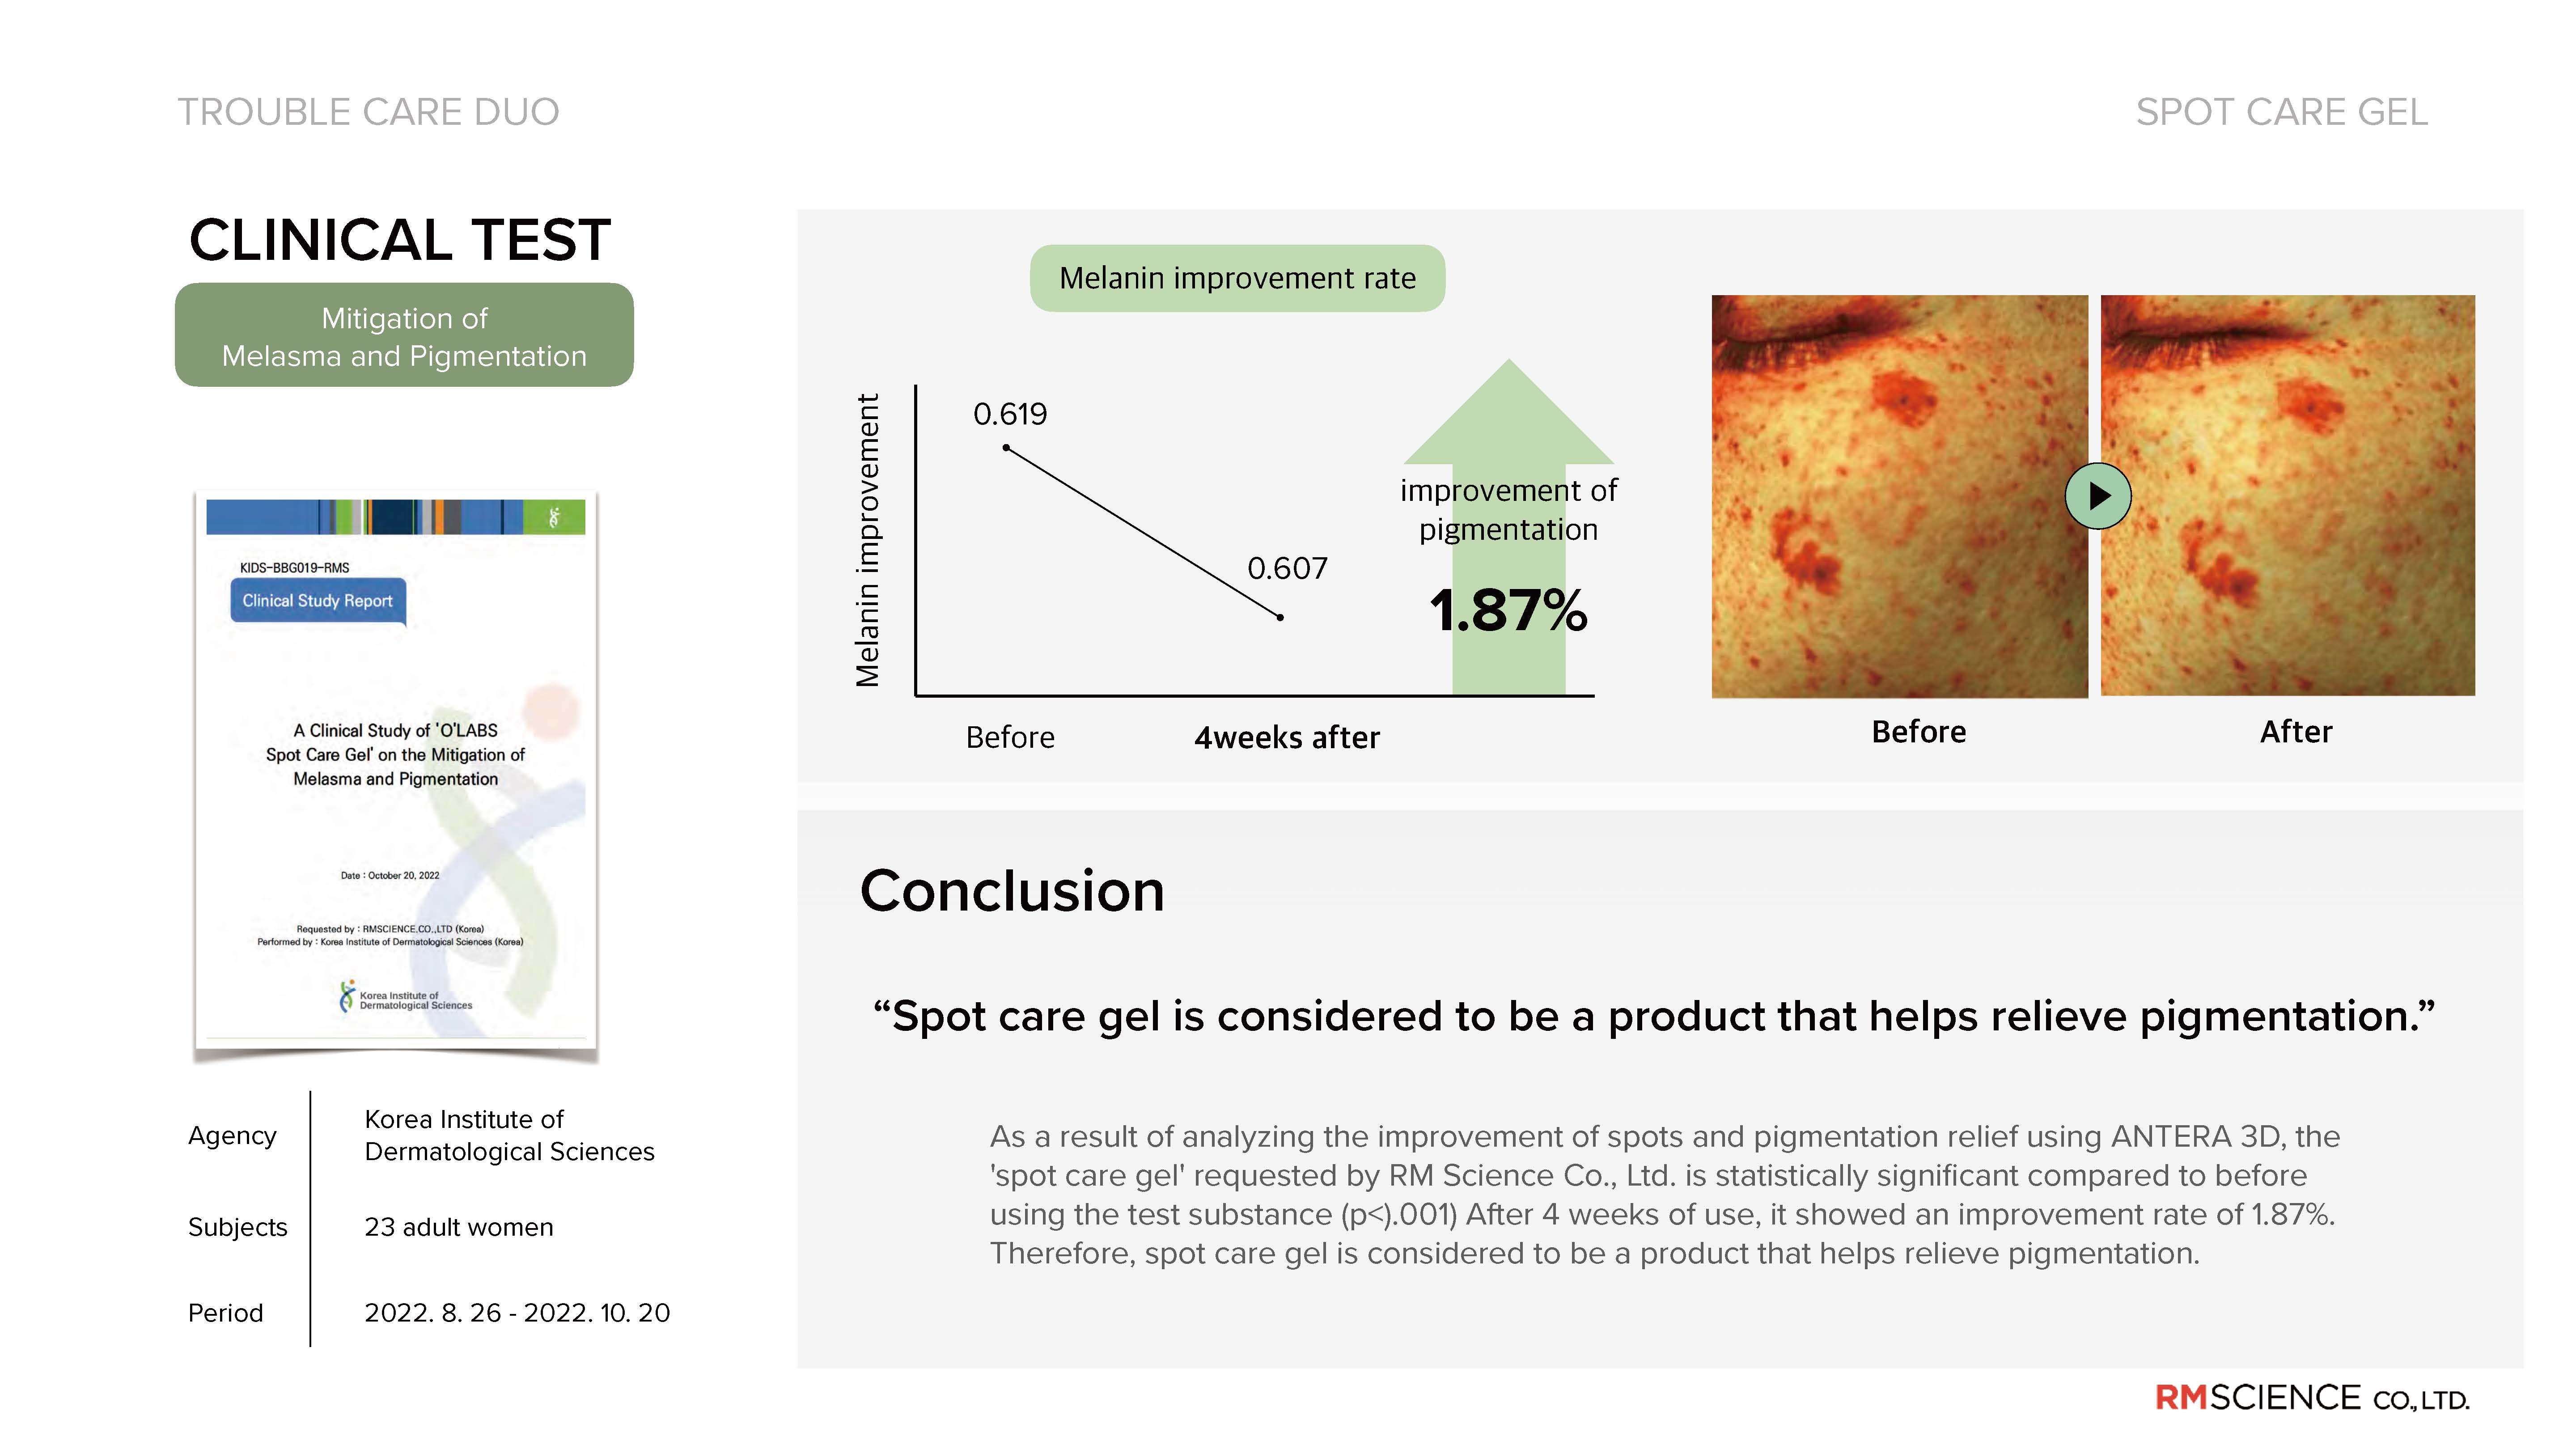The height and width of the screenshot is (1449, 2576).
Task: Select the After skin photo
Action: tap(2287, 495)
